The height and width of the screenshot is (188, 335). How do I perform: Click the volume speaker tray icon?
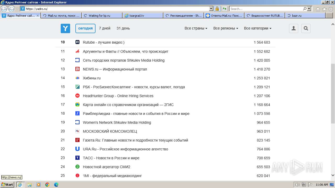click(298, 185)
